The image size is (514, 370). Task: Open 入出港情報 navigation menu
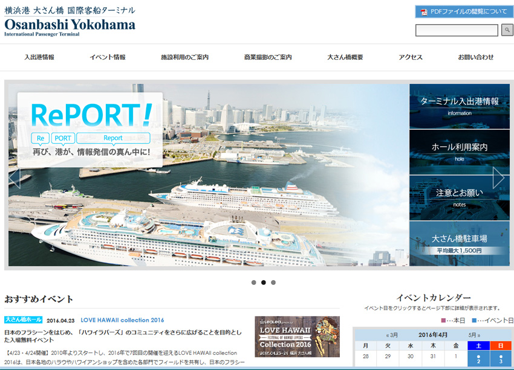[x=39, y=57]
